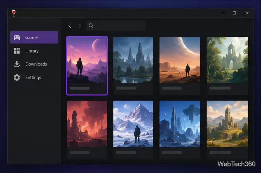Screen dimensions: 261x173
Task: Open the blue floating island city cover
Action: coord(180,124)
